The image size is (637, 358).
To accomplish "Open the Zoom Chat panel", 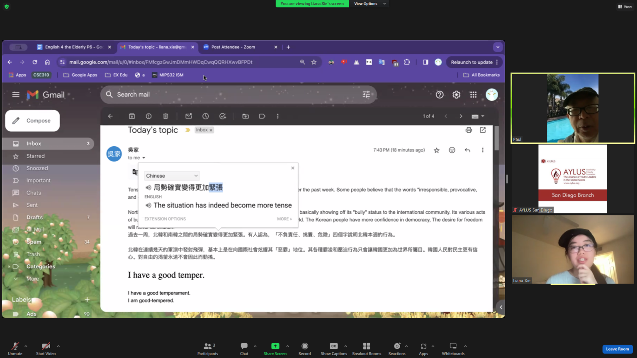I will 244,348.
